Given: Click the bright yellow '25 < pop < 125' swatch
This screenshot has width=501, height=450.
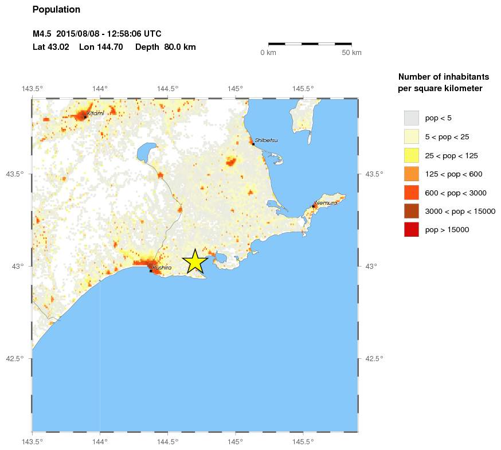Looking at the screenshot, I should [411, 155].
